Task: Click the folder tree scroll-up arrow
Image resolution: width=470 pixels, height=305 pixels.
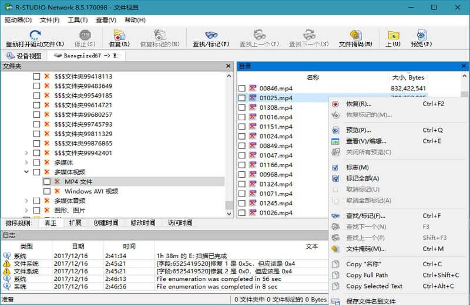Action: 229,76
